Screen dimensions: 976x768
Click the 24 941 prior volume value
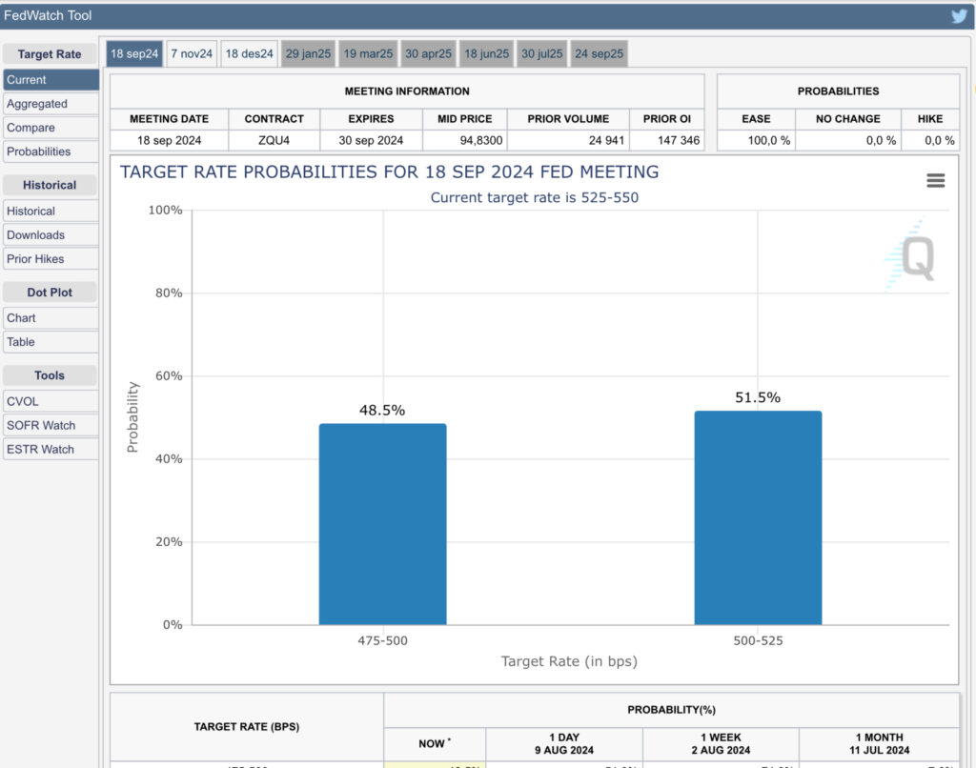tap(606, 141)
